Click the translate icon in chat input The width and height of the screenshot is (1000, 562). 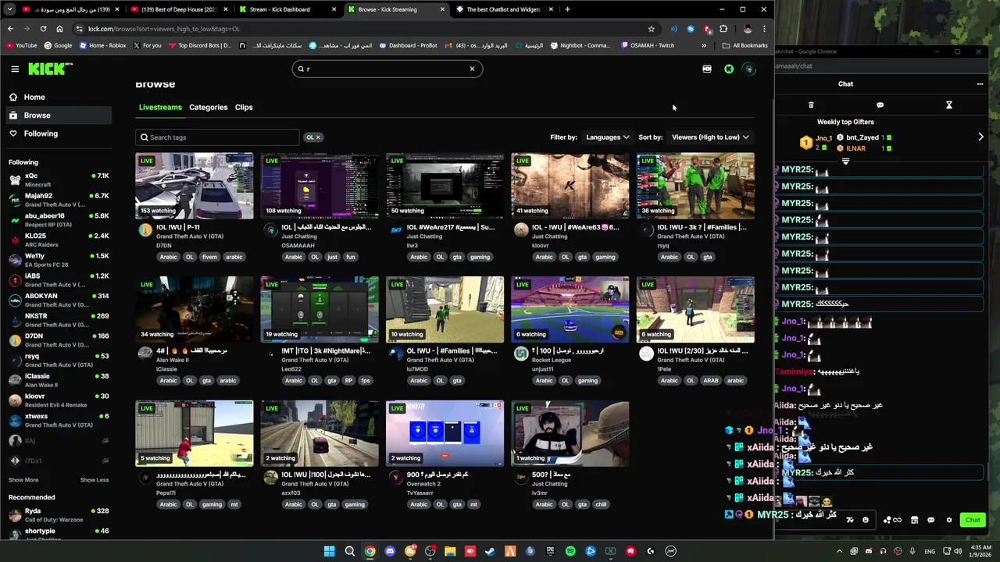850,520
